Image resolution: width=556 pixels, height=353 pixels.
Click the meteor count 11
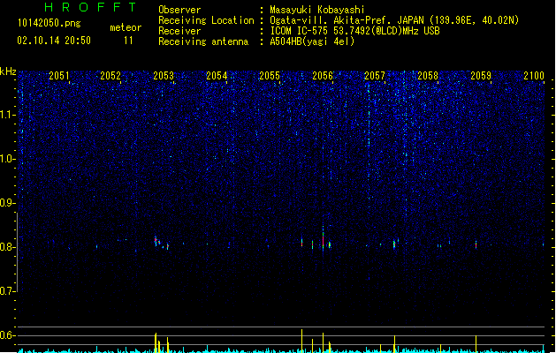tap(128, 41)
